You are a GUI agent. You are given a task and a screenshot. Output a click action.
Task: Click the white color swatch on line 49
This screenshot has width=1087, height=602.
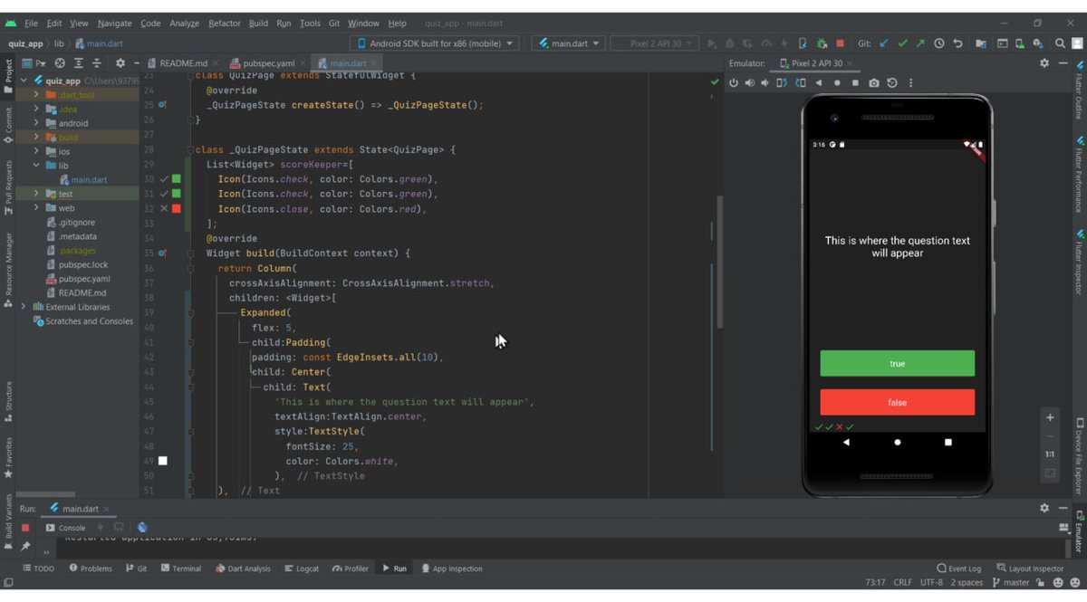[163, 461]
